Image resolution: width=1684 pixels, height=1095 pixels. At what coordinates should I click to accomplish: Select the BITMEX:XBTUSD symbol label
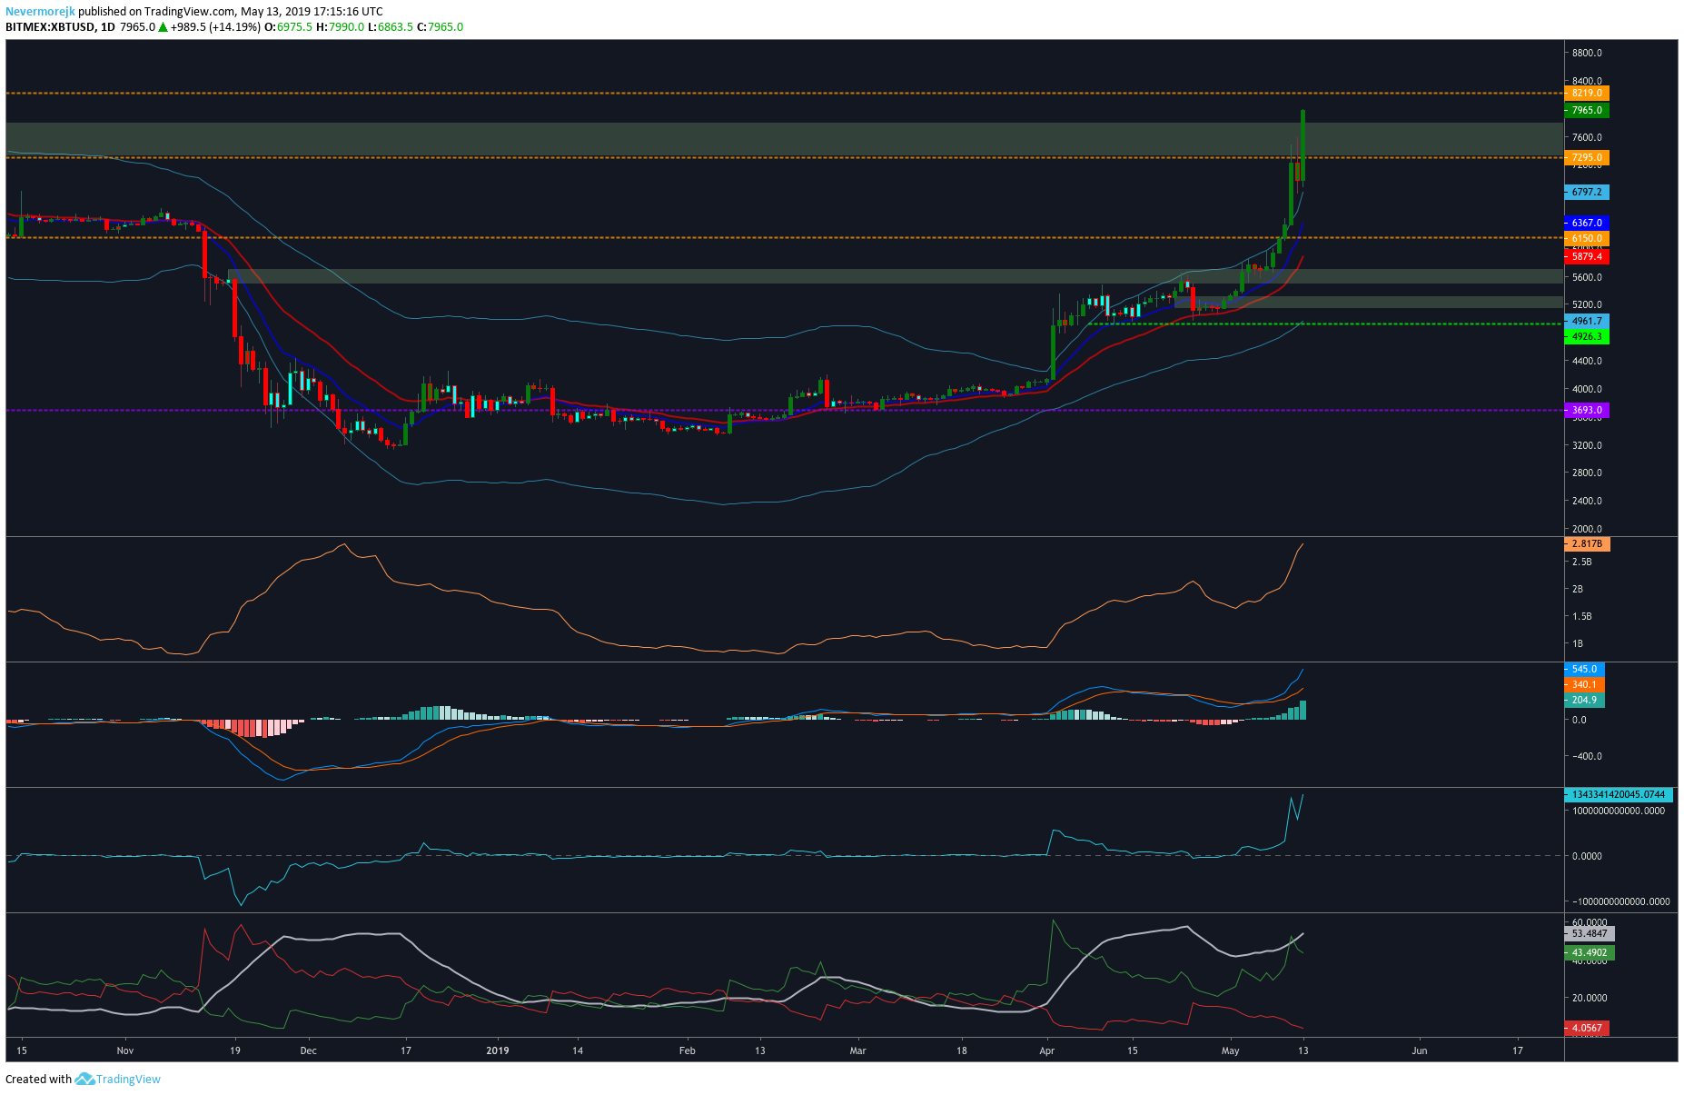[50, 27]
